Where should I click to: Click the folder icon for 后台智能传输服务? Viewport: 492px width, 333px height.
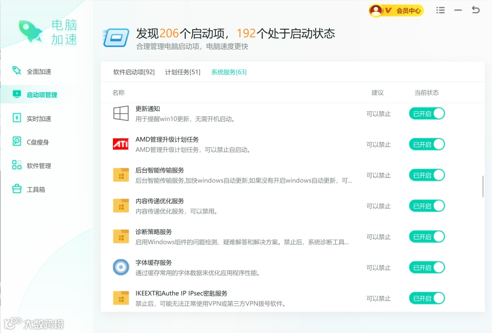point(121,175)
